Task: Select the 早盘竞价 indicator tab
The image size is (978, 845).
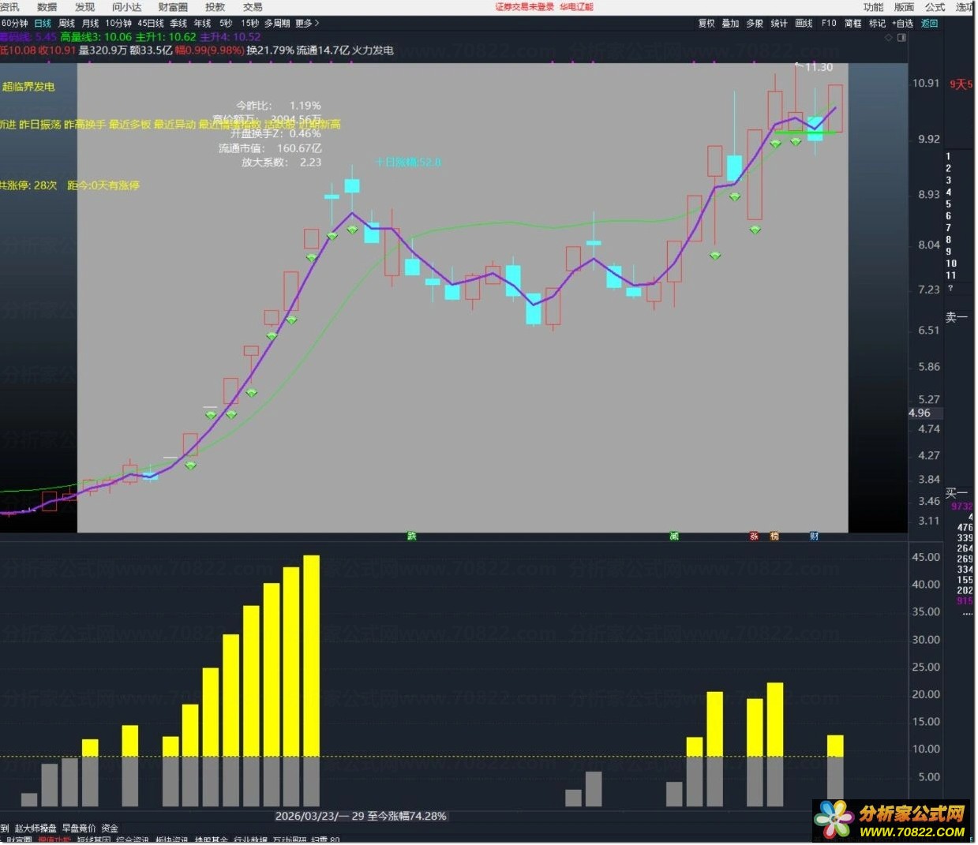Action: click(79, 828)
